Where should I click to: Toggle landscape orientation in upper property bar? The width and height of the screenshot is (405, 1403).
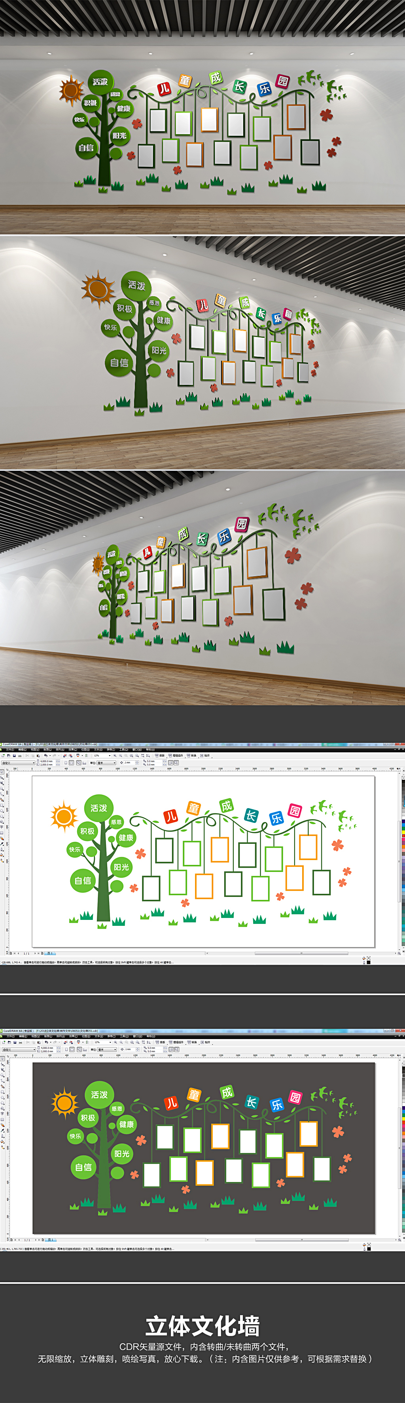coord(71,763)
